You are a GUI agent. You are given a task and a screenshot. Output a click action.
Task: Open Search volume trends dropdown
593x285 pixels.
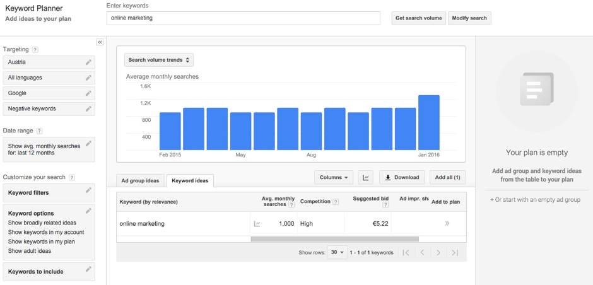click(x=159, y=60)
